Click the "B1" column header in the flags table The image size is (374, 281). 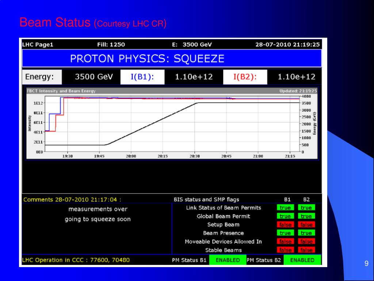287,199
